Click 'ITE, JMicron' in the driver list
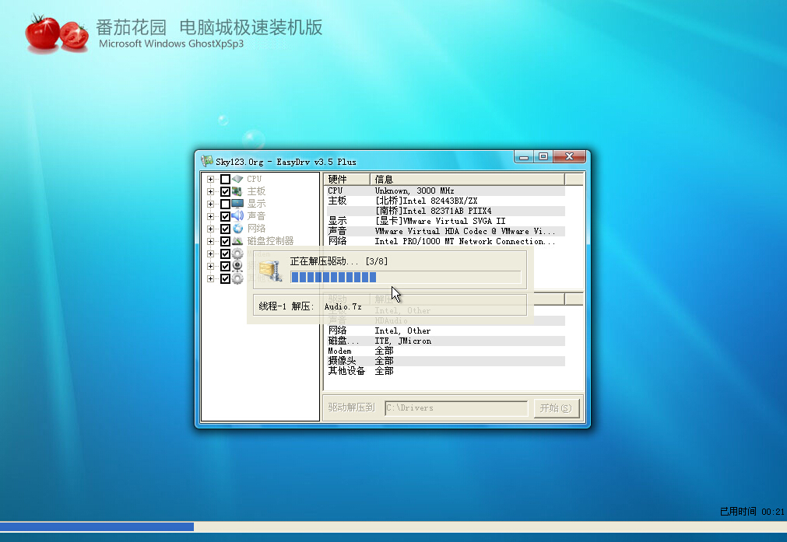Screen dimensions: 787x542 coord(403,341)
